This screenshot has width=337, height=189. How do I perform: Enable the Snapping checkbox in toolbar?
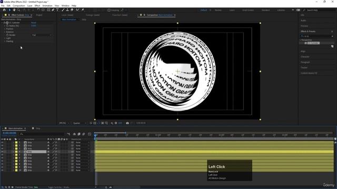[109, 10]
